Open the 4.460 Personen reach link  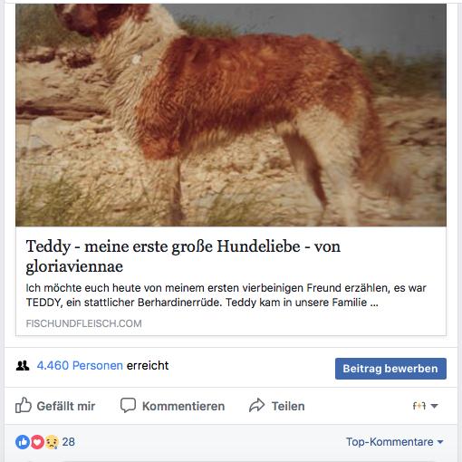point(80,366)
